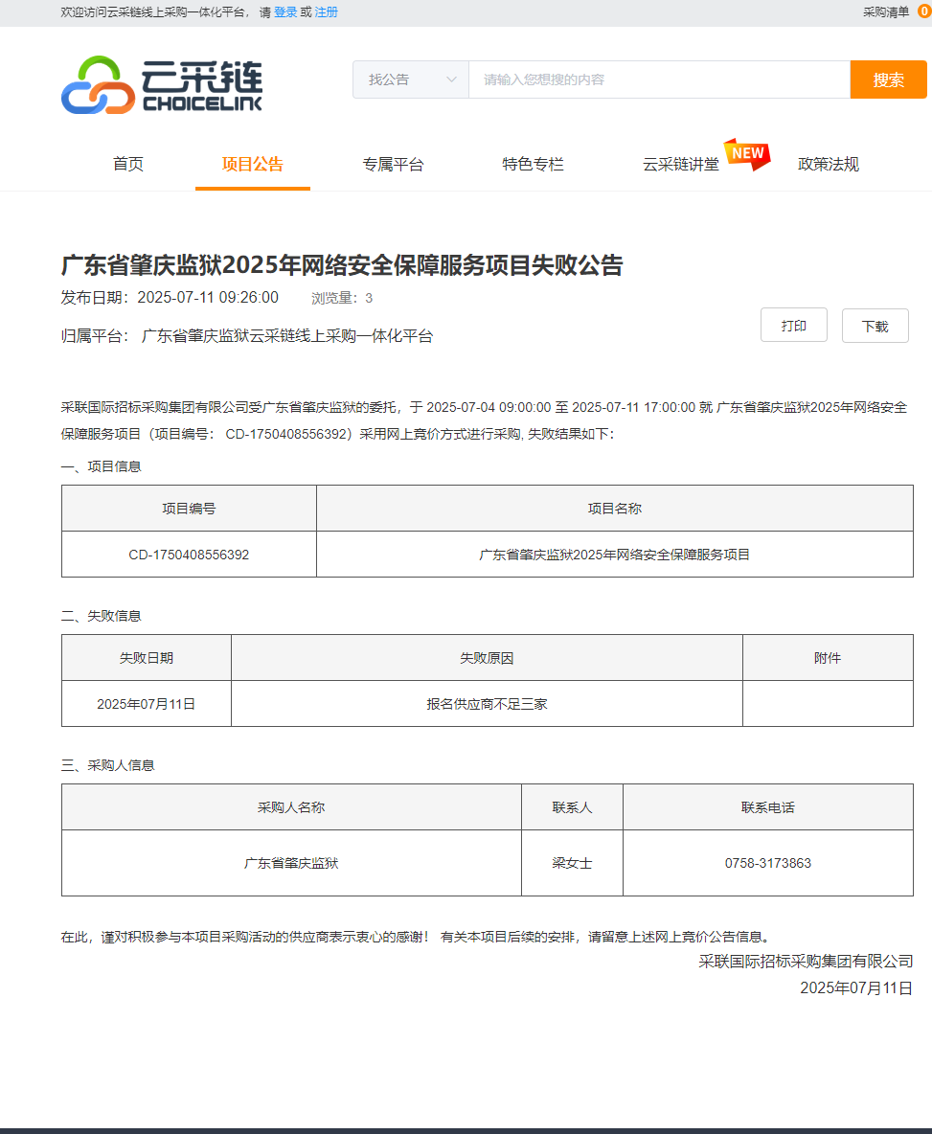This screenshot has height=1134, width=932.
Task: Click the 采联国际招标采购集团有限公司 signature line
Action: click(806, 962)
